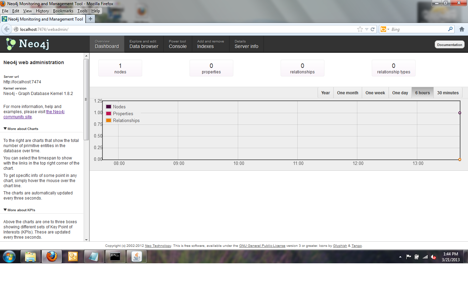The width and height of the screenshot is (468, 288).
Task: Click the sidebar scrollbar down arrow
Action: point(86,240)
